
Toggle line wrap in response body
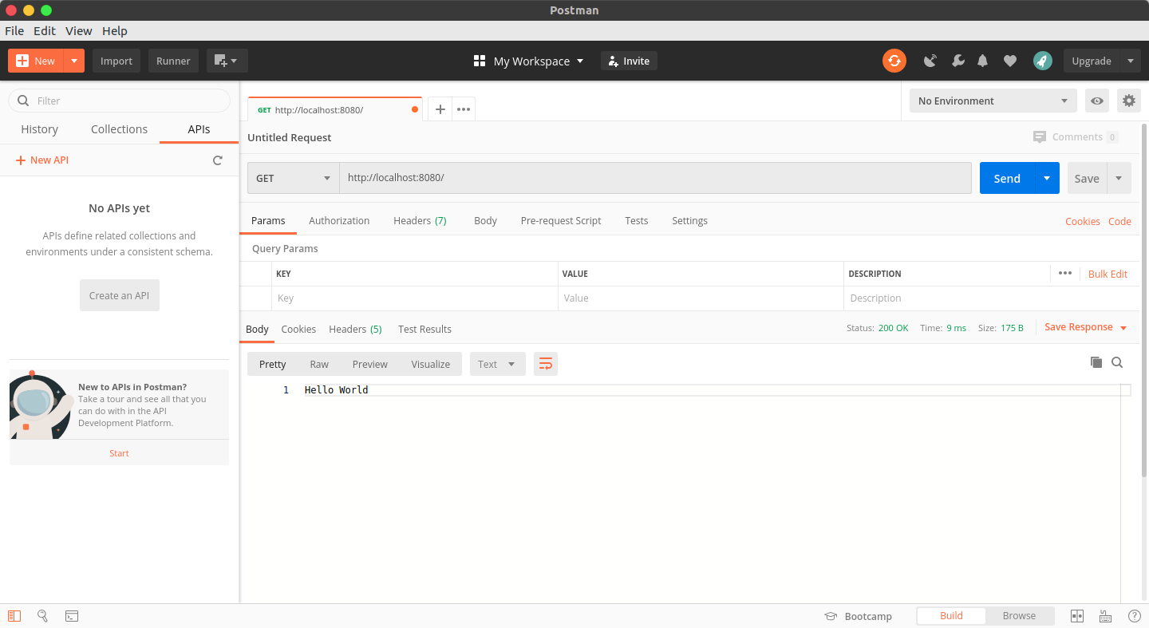546,364
